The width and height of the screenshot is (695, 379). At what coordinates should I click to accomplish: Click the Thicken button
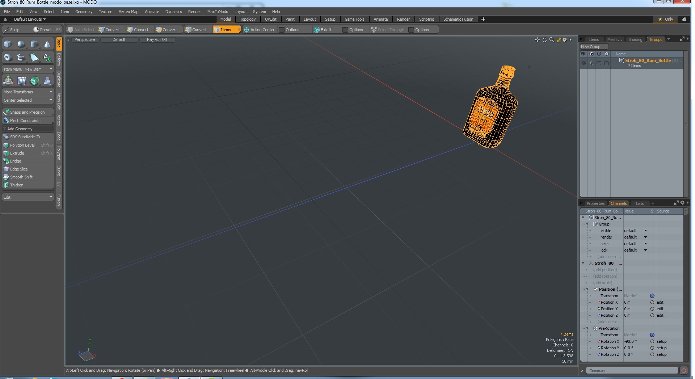coord(28,185)
